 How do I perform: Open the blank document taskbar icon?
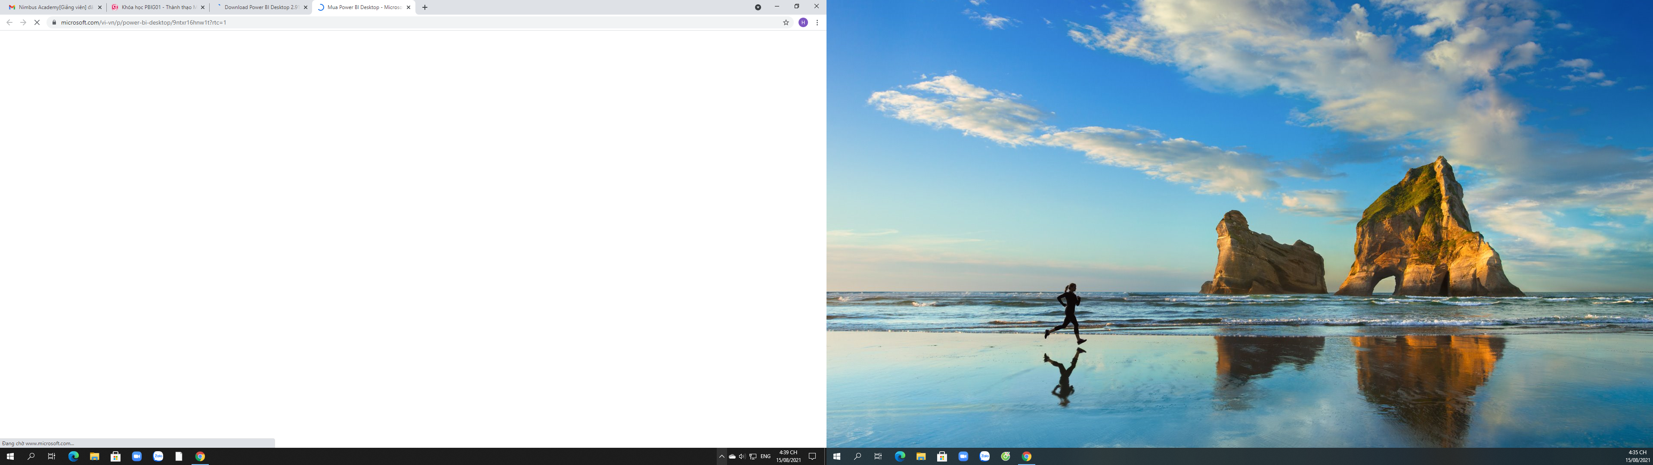coord(179,457)
